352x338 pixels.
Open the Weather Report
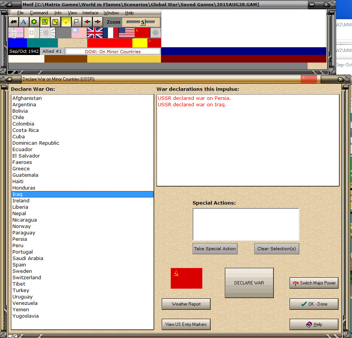click(186, 304)
